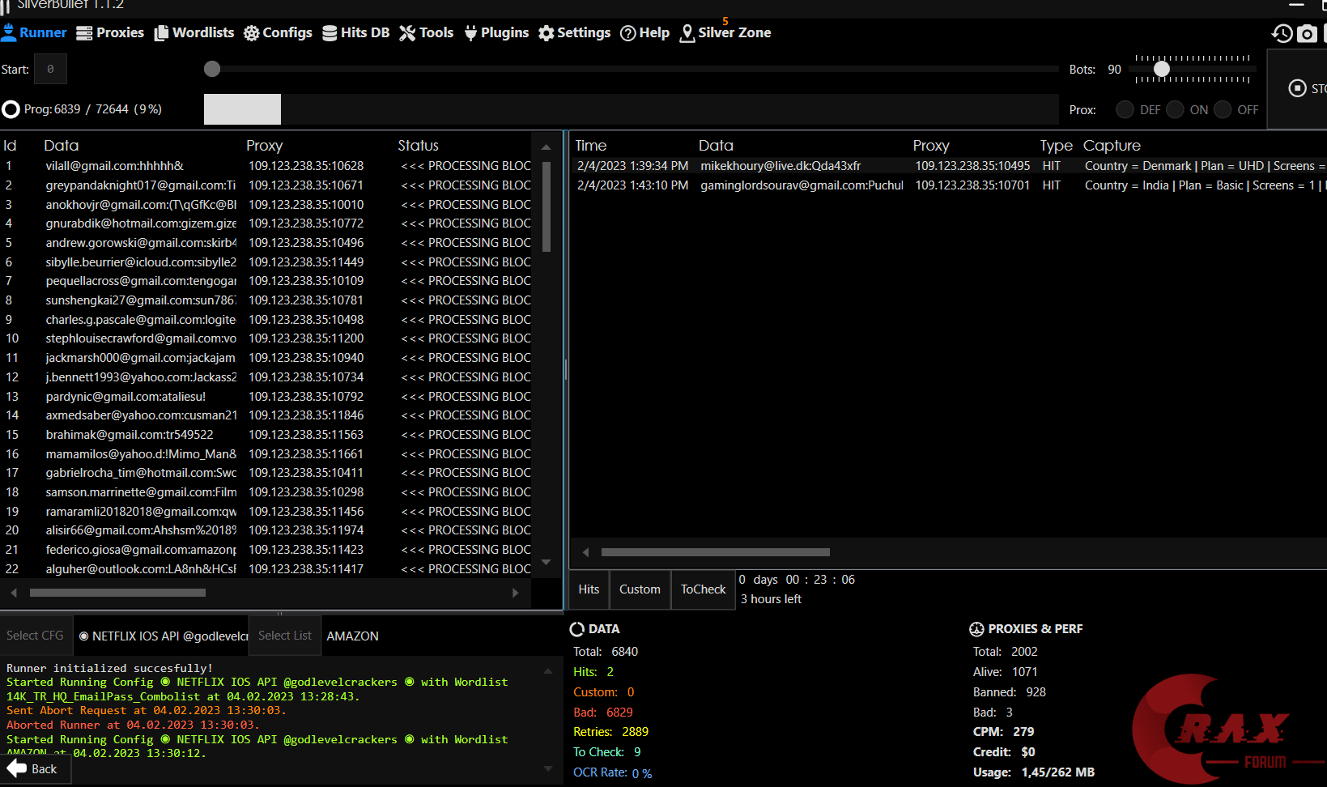
Task: Open the ToCheck tab
Action: 702,589
